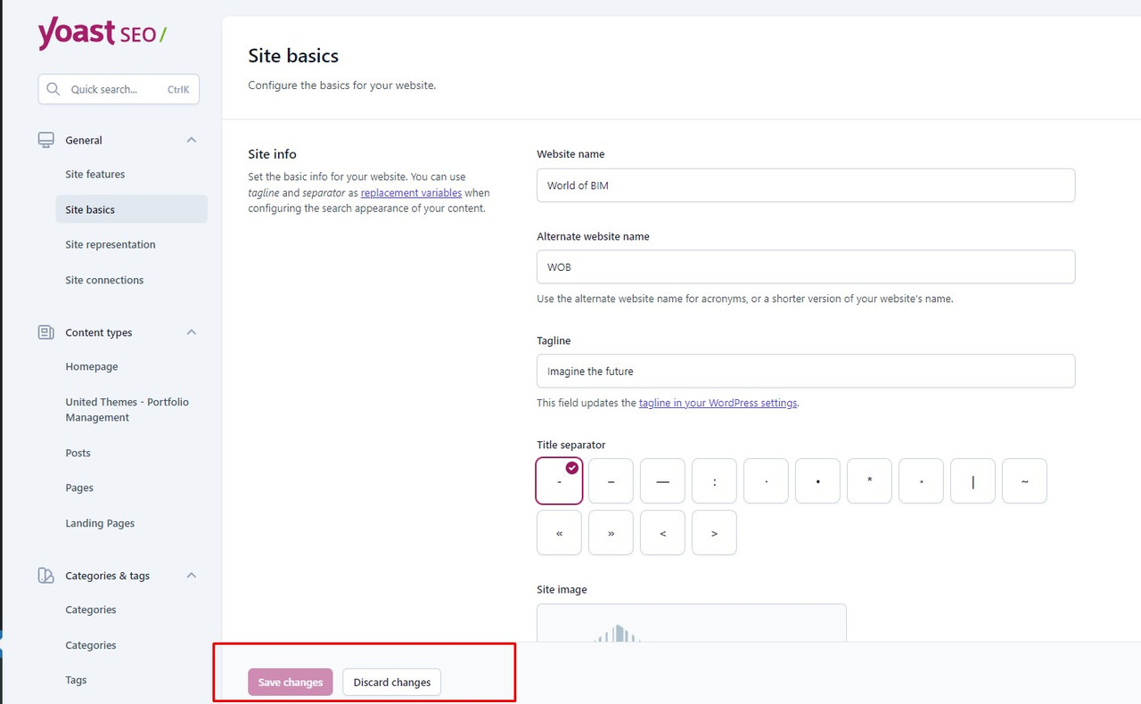Click the Site info section heading
The height and width of the screenshot is (704, 1141).
pyautogui.click(x=272, y=154)
